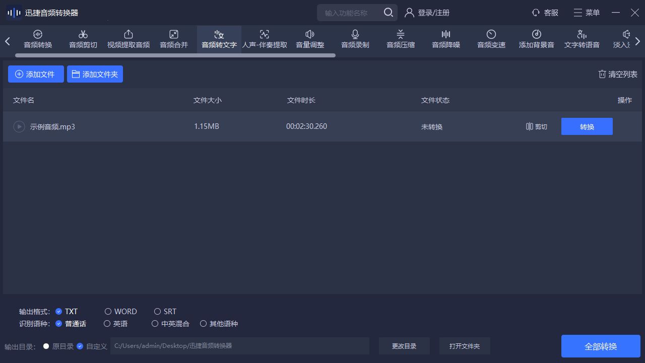Screen dimensions: 645x363
Task: Select 中英混合 recognition language
Action: [171, 324]
